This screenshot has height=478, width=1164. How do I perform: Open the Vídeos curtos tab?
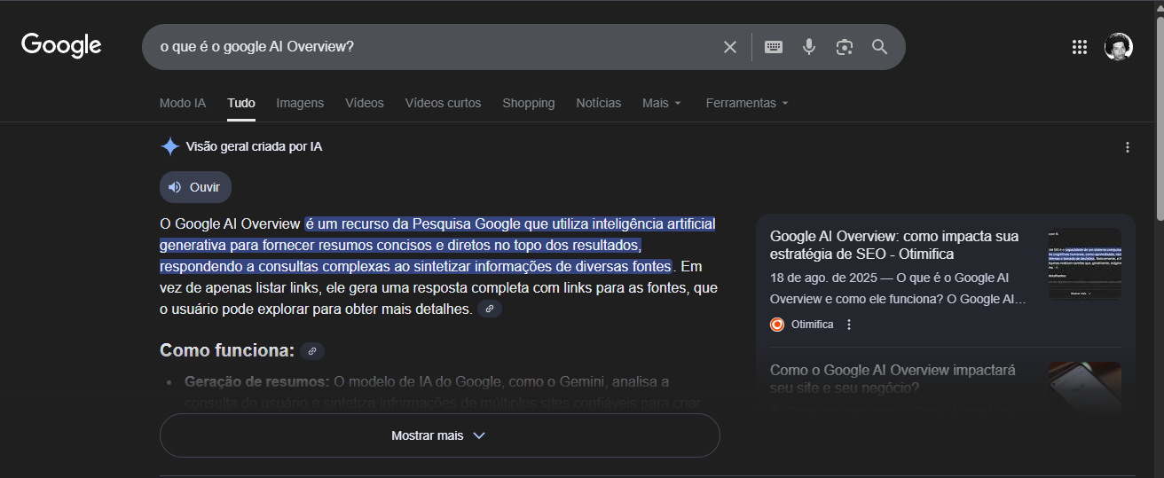[444, 103]
